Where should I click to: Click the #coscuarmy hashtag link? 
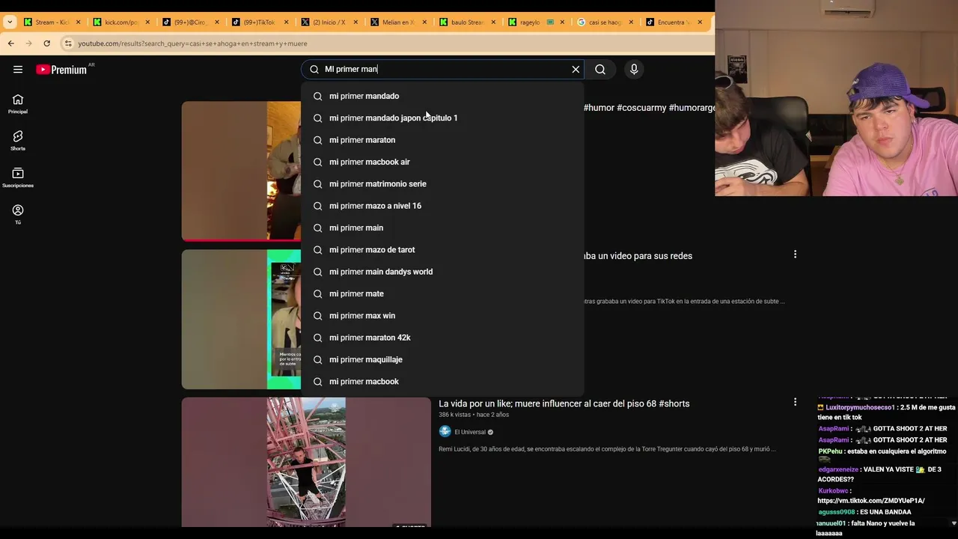(641, 108)
